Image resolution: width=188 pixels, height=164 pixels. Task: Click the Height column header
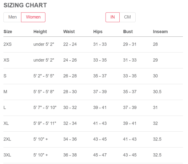click(40, 32)
